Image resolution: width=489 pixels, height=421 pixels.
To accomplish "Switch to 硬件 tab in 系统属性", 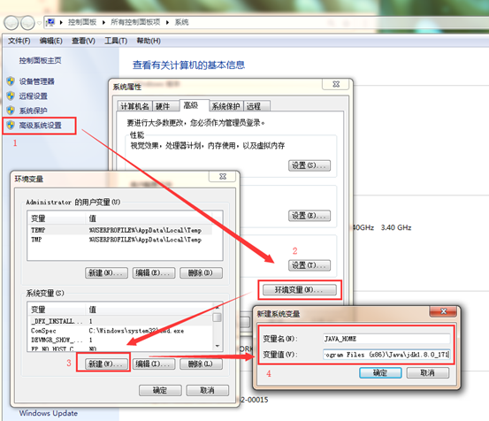I will tap(166, 106).
